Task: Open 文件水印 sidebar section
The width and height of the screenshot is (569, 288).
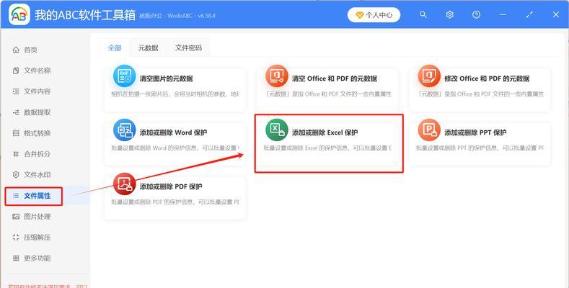Action: click(37, 175)
